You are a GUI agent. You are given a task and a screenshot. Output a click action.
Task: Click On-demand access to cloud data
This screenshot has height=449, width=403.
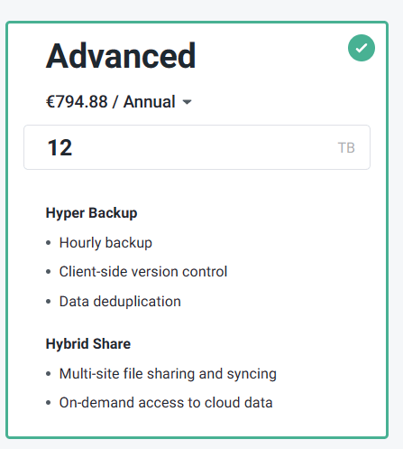pyautogui.click(x=166, y=403)
